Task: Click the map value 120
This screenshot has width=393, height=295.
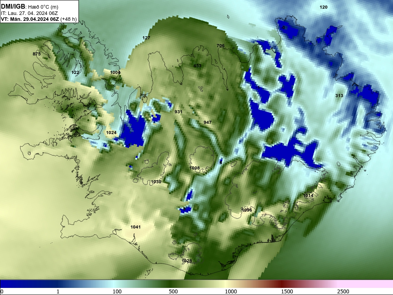Action: tap(323, 7)
